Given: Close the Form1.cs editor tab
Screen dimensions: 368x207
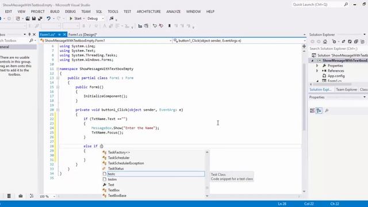Looking at the screenshot, I should [x=64, y=34].
